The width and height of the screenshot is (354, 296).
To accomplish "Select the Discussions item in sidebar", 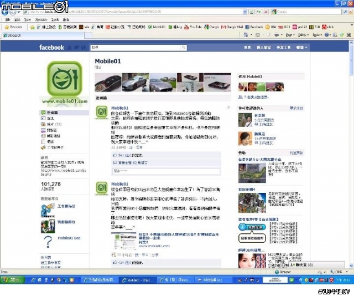I will pos(49,130).
